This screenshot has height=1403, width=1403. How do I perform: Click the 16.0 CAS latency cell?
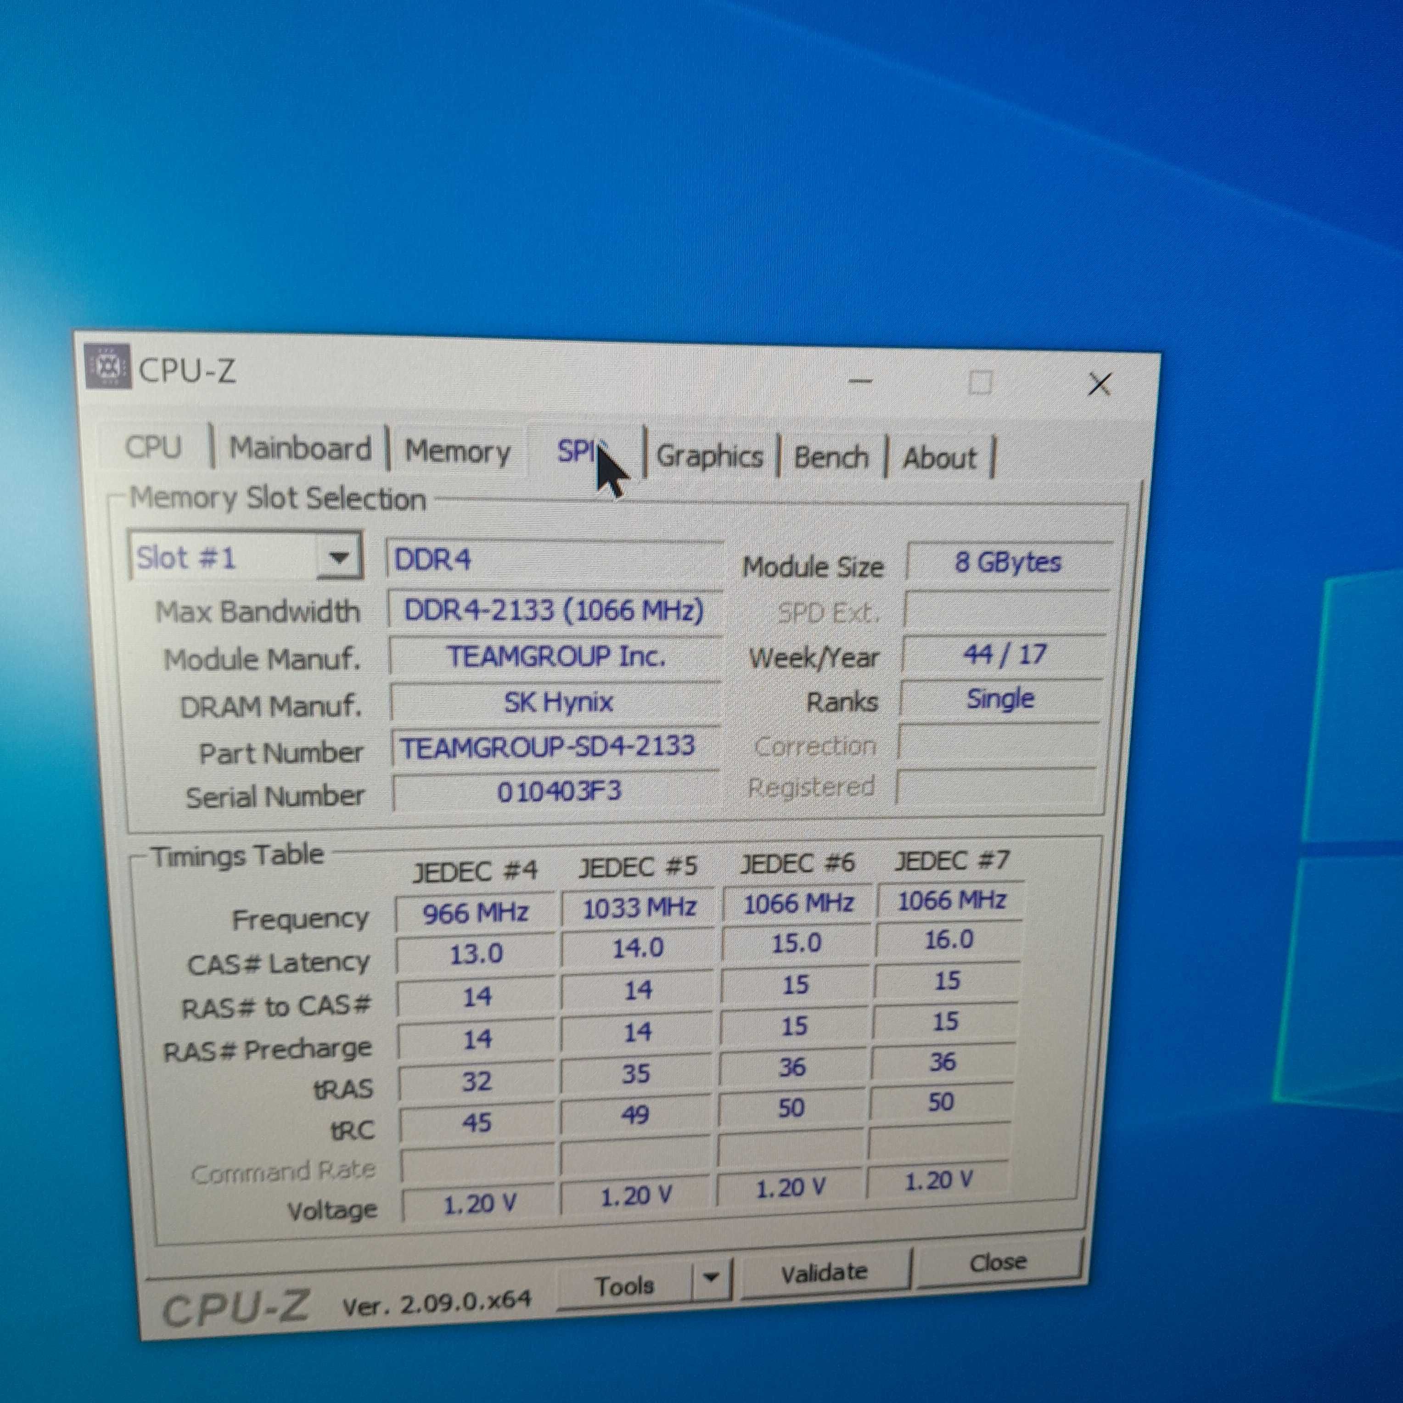tap(948, 940)
